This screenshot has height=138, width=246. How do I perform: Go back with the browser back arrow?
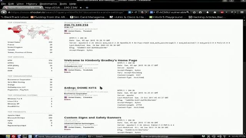click(x=4, y=12)
